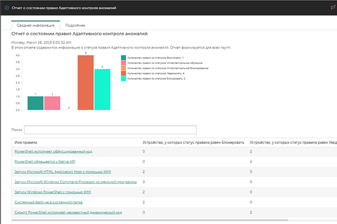
Task: Open rule PowerShell обращается к Native API
Action: point(45,161)
